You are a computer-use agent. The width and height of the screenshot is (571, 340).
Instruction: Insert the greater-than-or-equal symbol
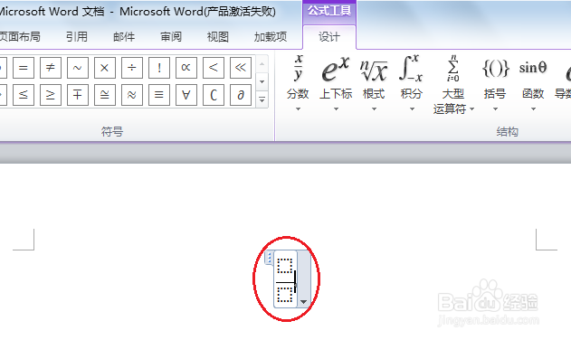(51, 95)
